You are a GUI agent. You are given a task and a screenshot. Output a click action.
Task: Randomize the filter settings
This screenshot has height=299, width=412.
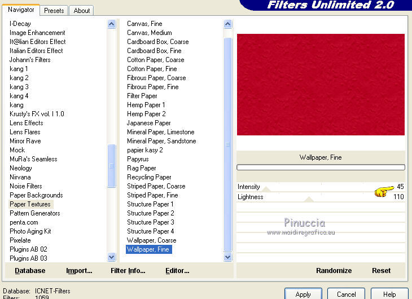(334, 271)
